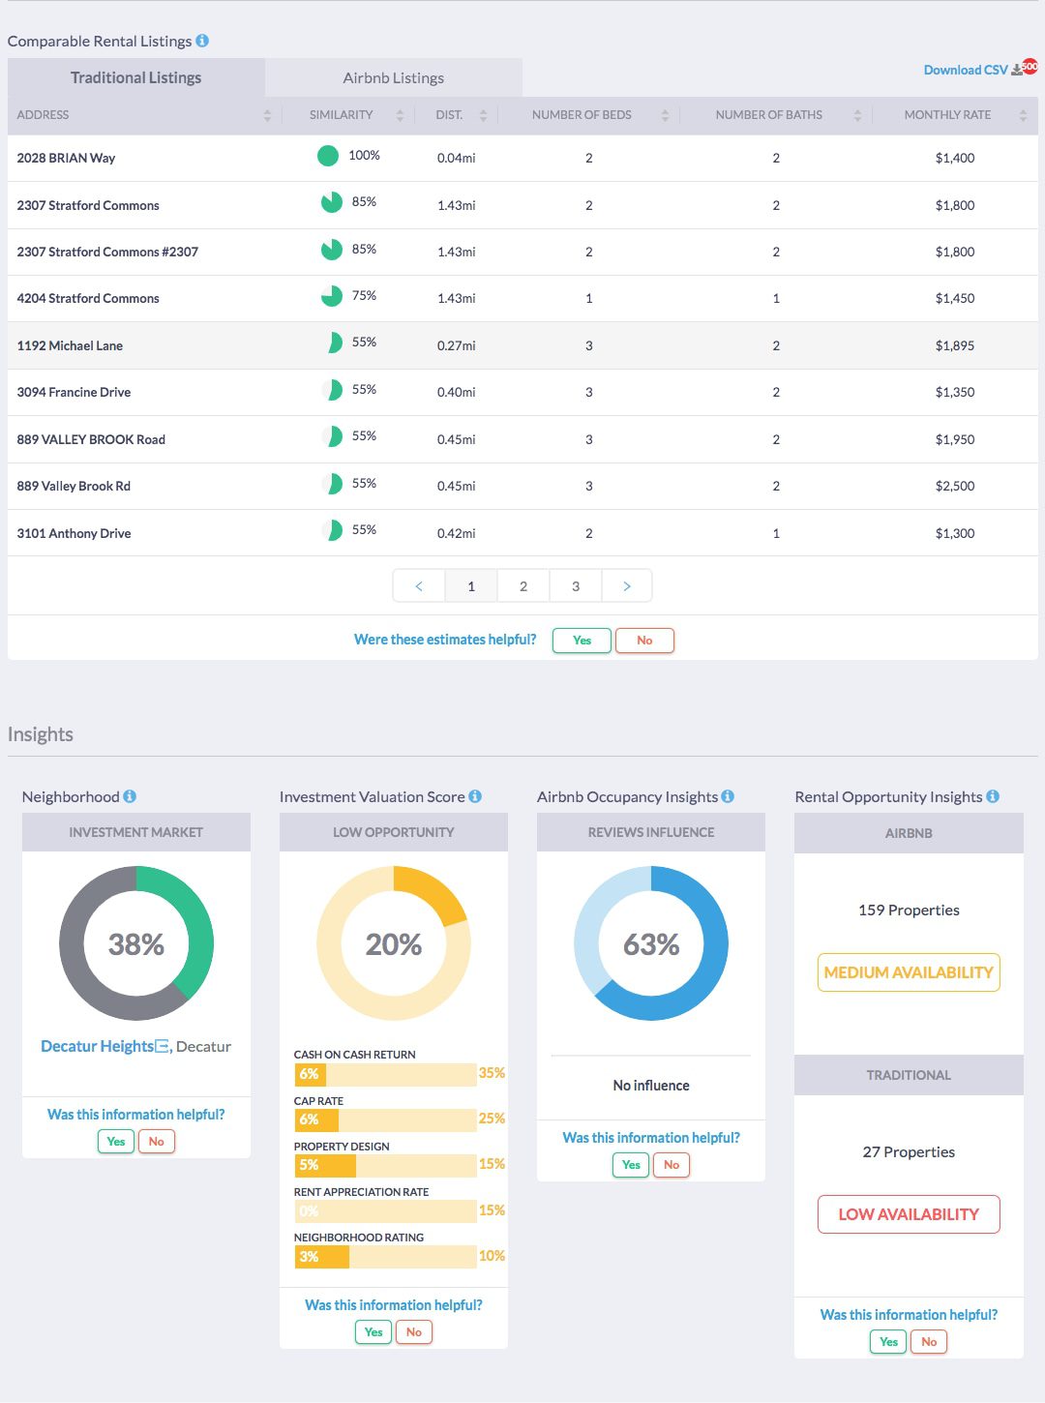
Task: Click info icon next to Neighborhood
Action: click(x=130, y=796)
